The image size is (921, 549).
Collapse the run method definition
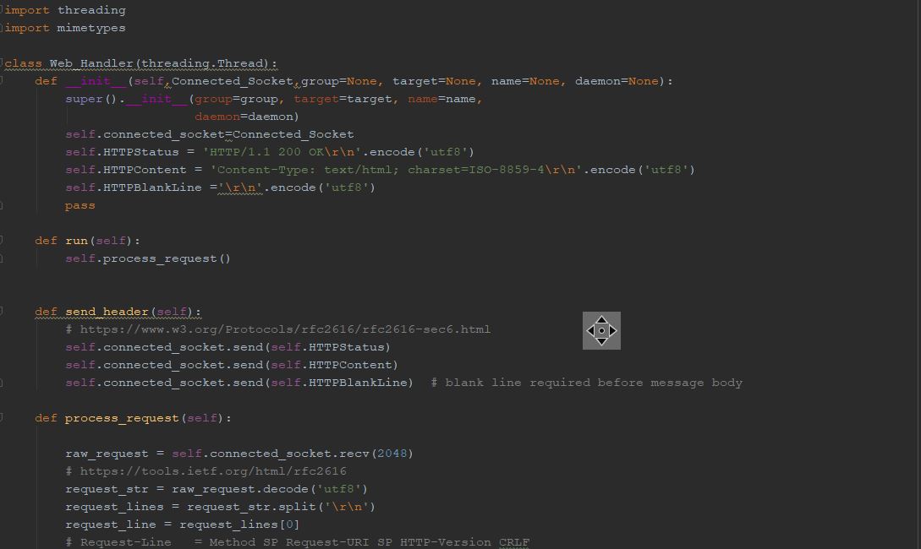click(x=3, y=241)
